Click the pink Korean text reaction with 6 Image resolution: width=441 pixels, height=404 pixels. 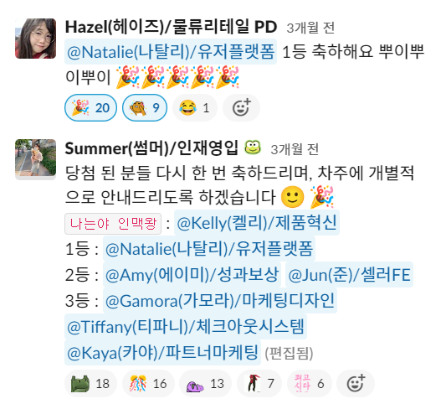click(310, 383)
